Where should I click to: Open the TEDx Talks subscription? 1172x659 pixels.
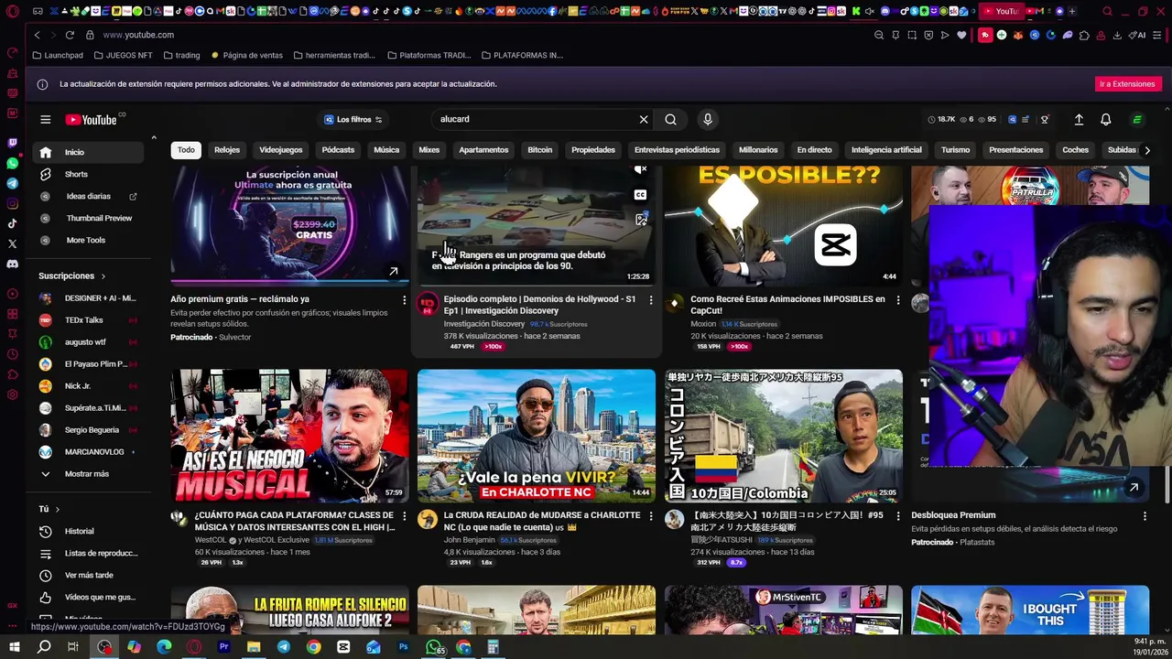[89, 319]
